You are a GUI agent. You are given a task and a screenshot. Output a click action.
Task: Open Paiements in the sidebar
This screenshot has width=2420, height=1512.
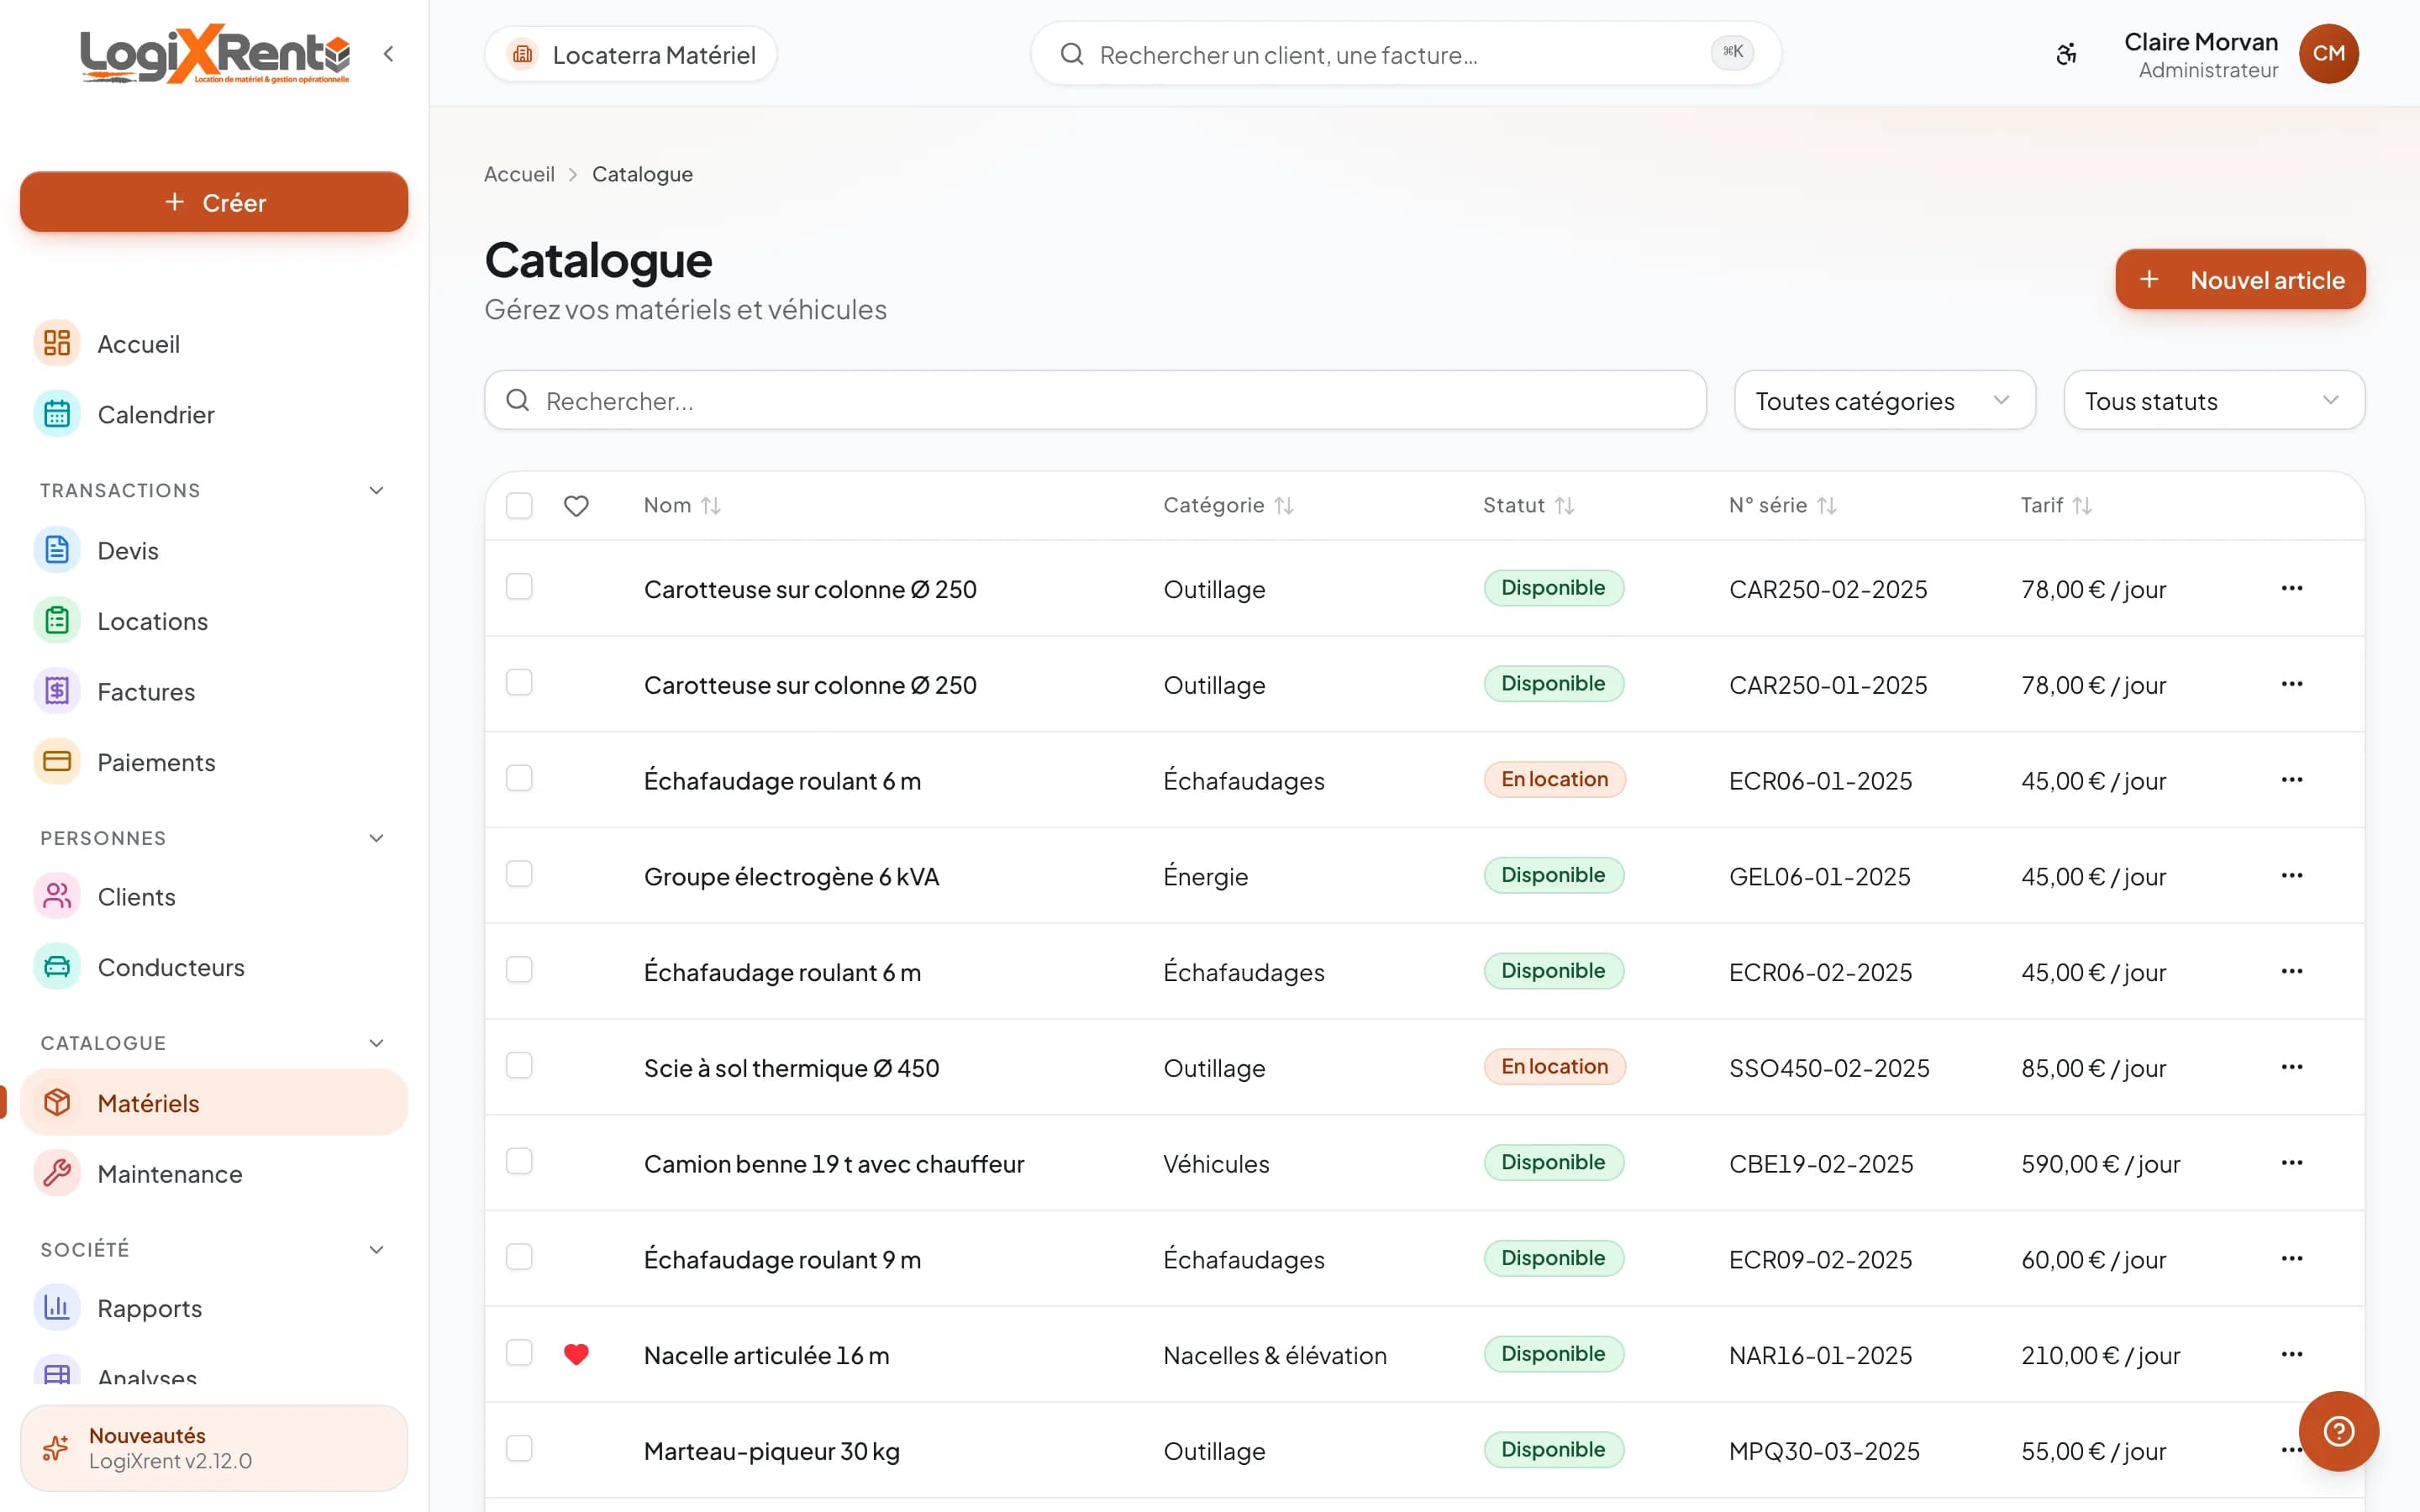(x=214, y=763)
